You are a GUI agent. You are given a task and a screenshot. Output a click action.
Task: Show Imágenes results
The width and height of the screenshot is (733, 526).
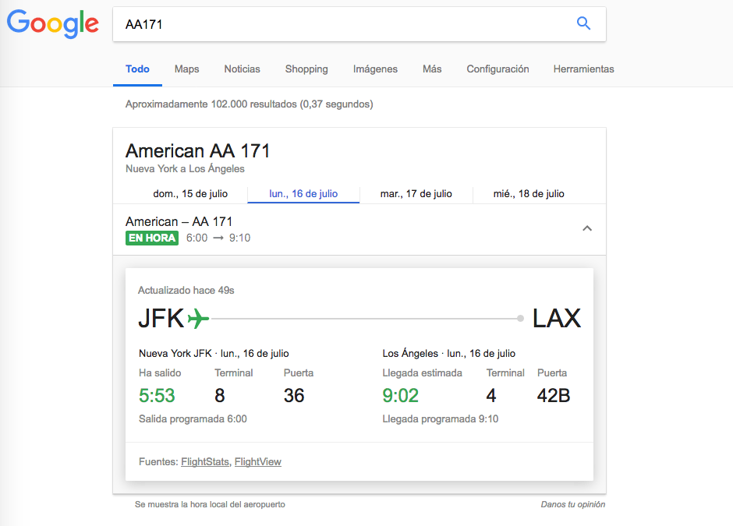pos(375,69)
